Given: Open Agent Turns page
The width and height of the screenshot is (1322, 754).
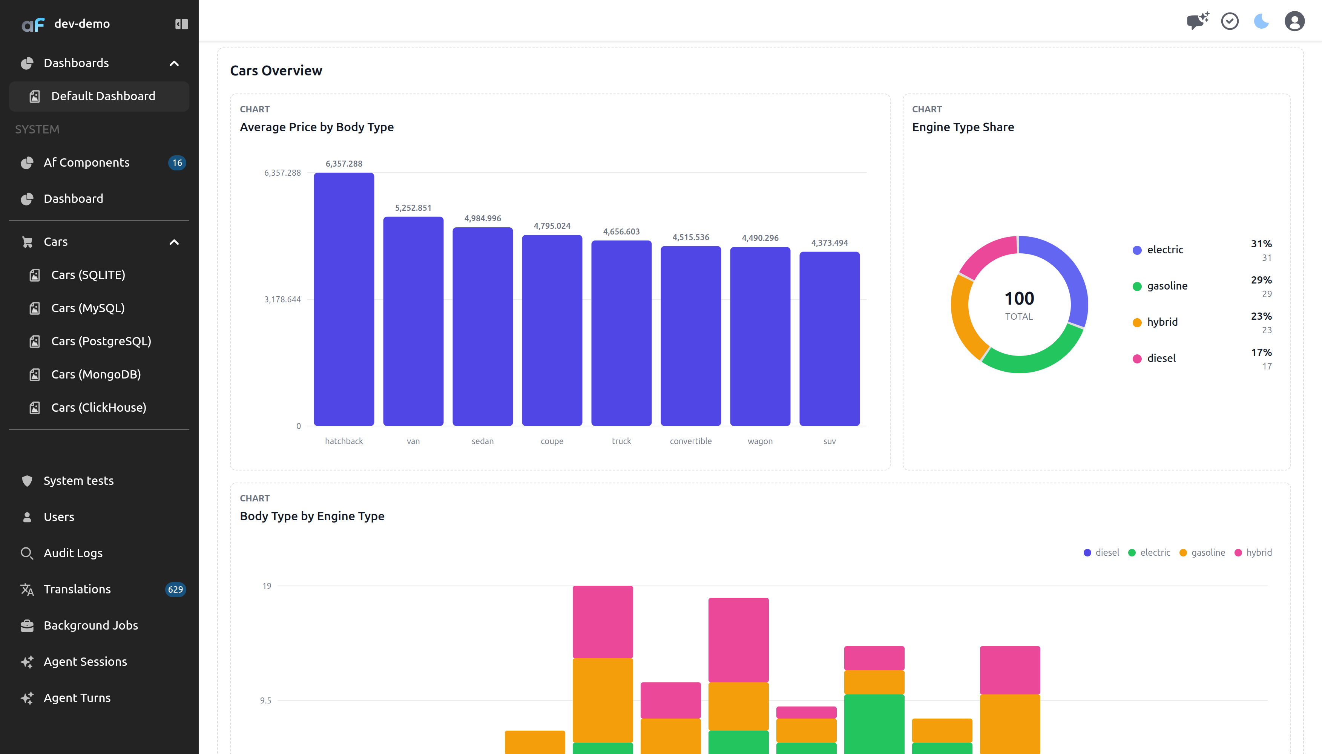Looking at the screenshot, I should (99, 698).
